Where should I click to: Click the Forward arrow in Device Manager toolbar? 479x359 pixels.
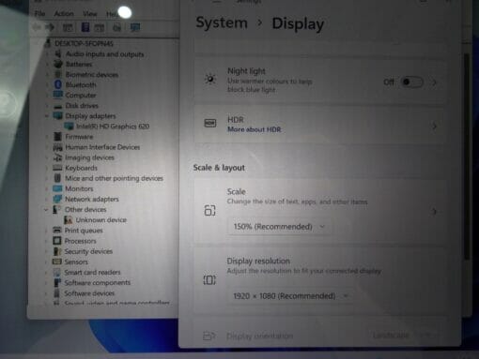[x=50, y=27]
